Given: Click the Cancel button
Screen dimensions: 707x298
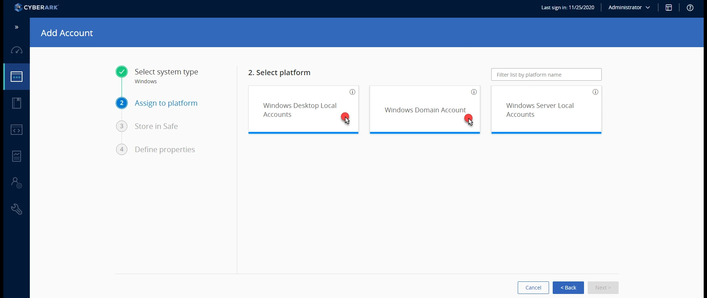Looking at the screenshot, I should (x=533, y=288).
